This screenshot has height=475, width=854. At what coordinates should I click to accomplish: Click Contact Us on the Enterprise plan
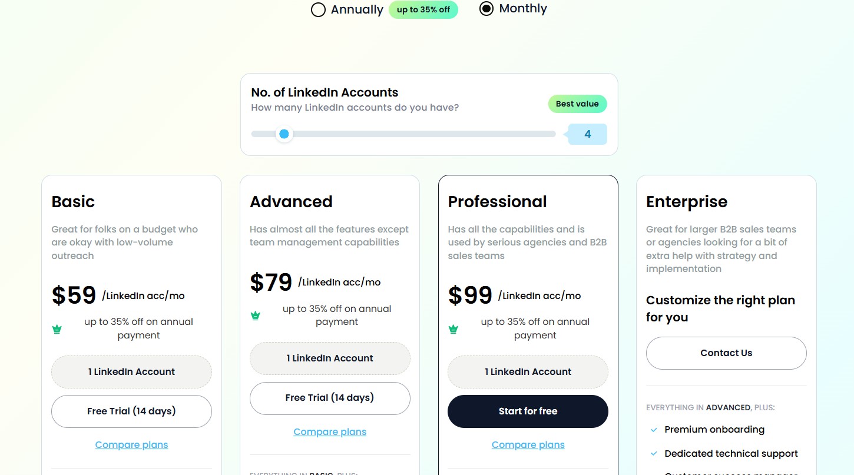[x=726, y=353]
